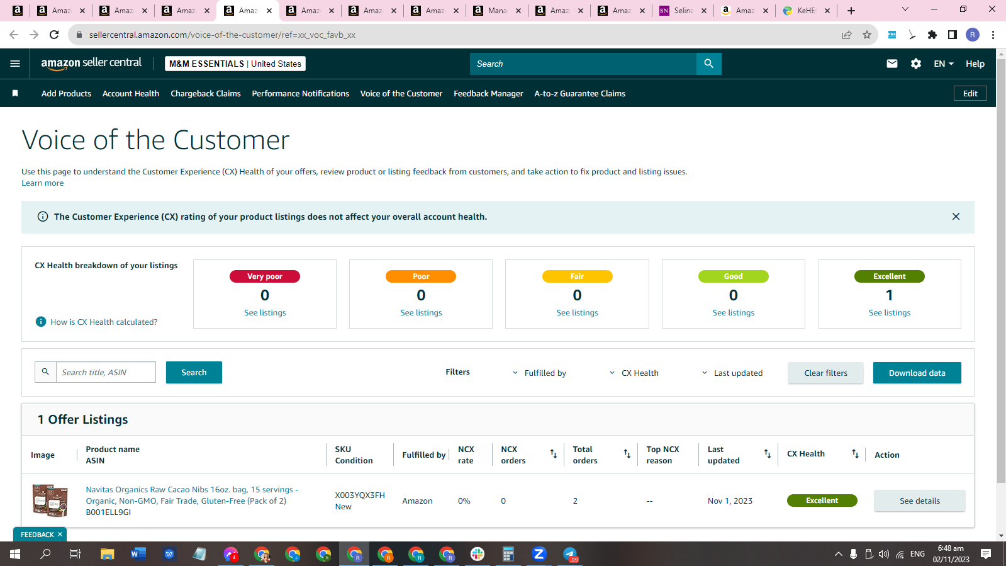The height and width of the screenshot is (566, 1006).
Task: Open Calculator from the taskbar
Action: click(508, 554)
